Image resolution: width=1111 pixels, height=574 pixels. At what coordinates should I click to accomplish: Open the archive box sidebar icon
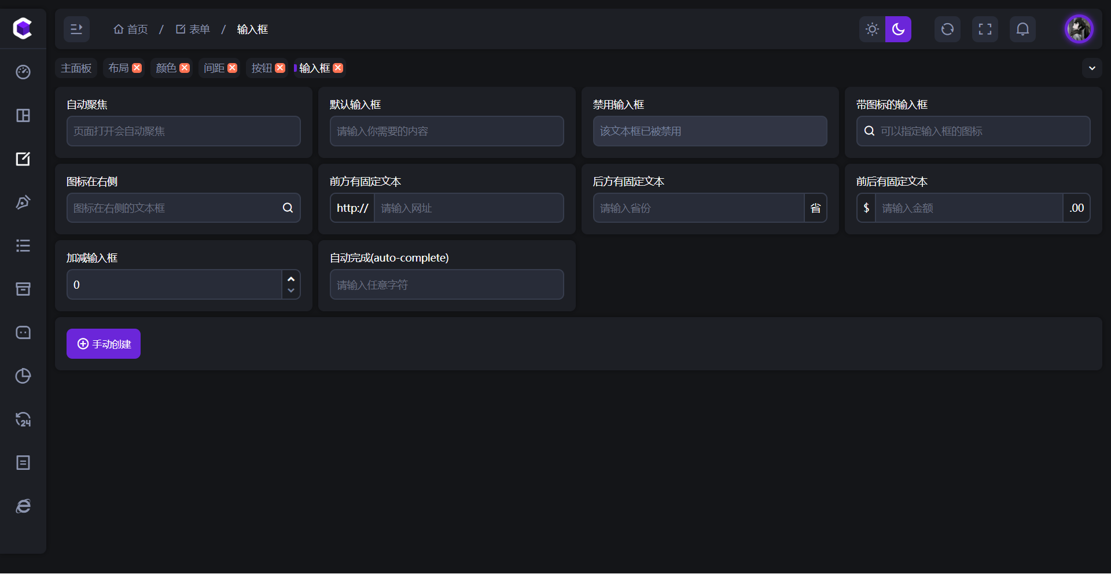(23, 289)
